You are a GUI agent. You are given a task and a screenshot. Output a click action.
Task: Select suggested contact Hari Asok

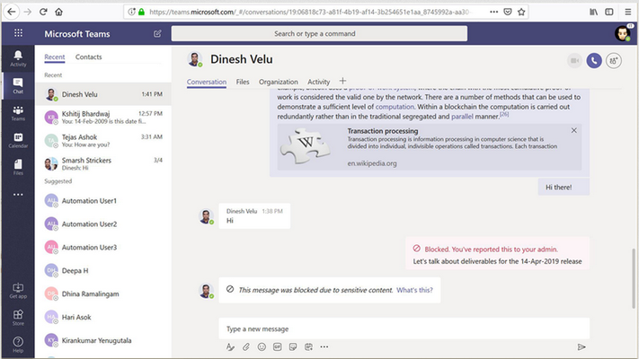tap(103, 317)
